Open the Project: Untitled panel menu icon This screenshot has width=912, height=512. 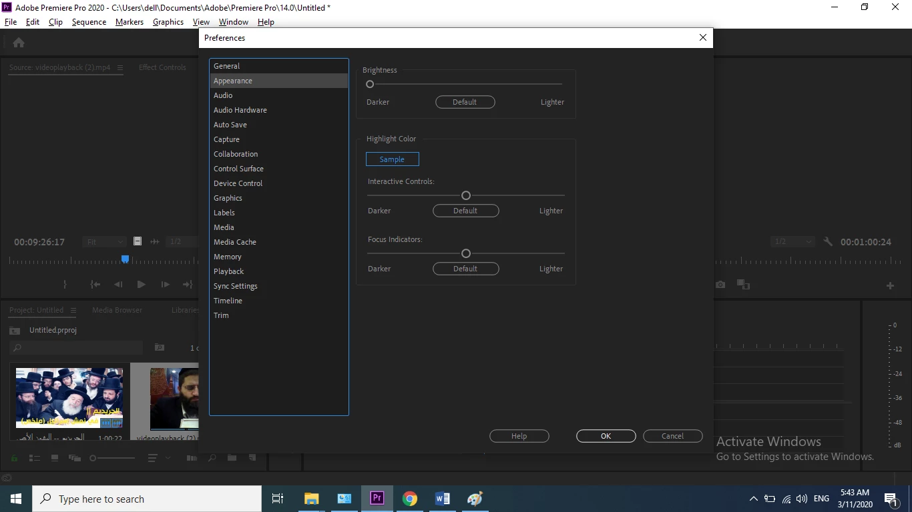click(73, 310)
